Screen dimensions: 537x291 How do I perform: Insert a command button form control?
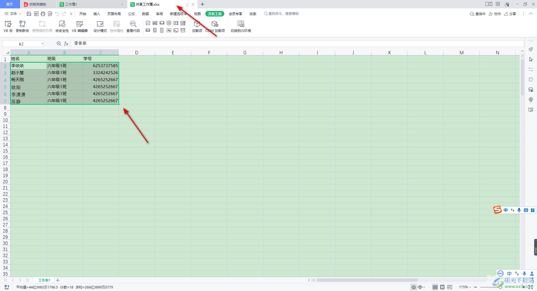pyautogui.click(x=162, y=23)
